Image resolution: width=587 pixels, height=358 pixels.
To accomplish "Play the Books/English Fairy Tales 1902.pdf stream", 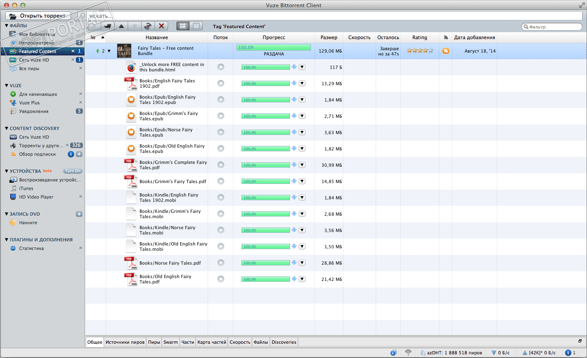I will (x=221, y=83).
